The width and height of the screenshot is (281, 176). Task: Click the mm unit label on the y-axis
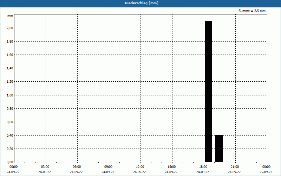(x=10, y=16)
